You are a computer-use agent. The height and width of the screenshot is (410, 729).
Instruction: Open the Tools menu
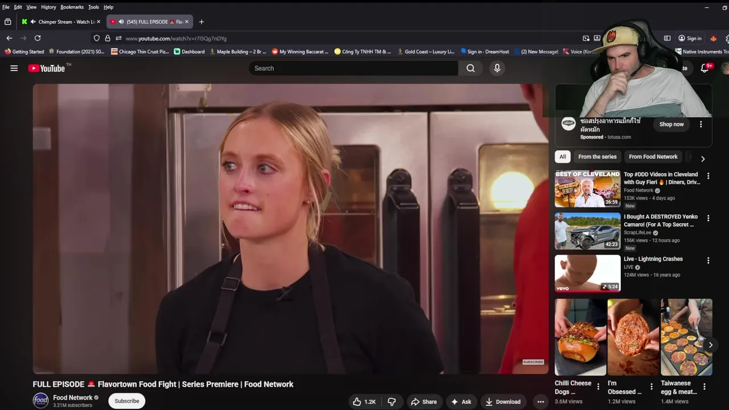click(93, 7)
